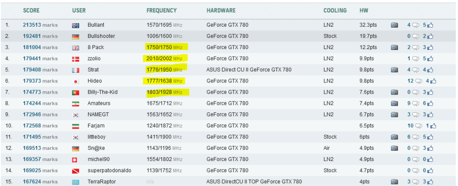Open the 179441 marks score link

pyautogui.click(x=40, y=59)
